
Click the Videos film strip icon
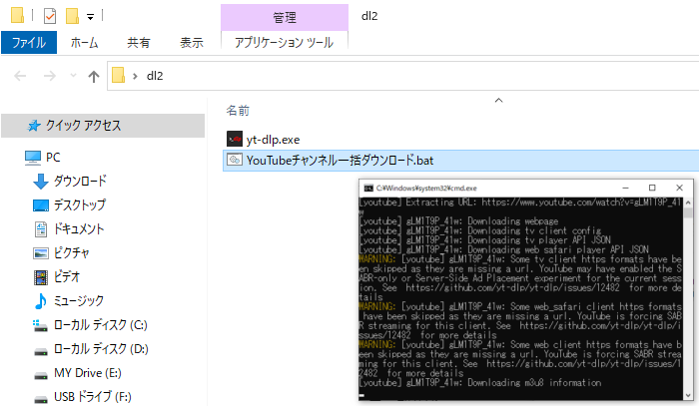point(41,277)
